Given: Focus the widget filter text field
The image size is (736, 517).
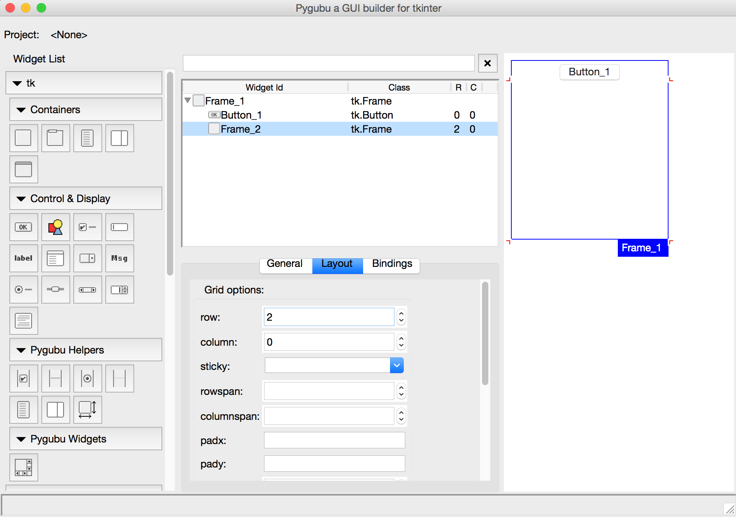Looking at the screenshot, I should point(329,63).
